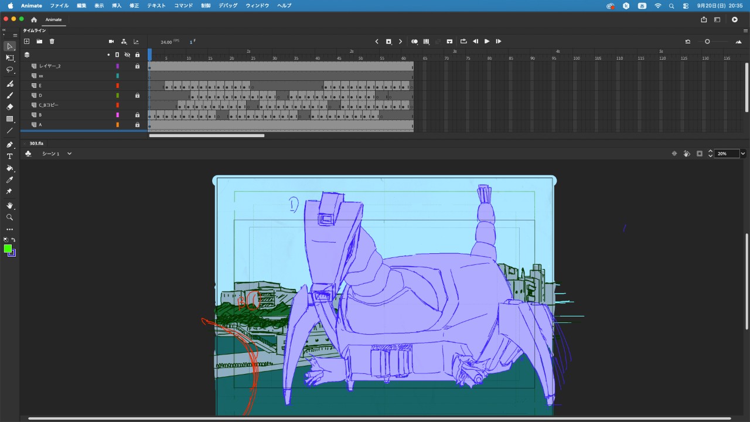Select the Fluid Brush tool
Viewport: 750px width, 422px height.
coord(10,84)
